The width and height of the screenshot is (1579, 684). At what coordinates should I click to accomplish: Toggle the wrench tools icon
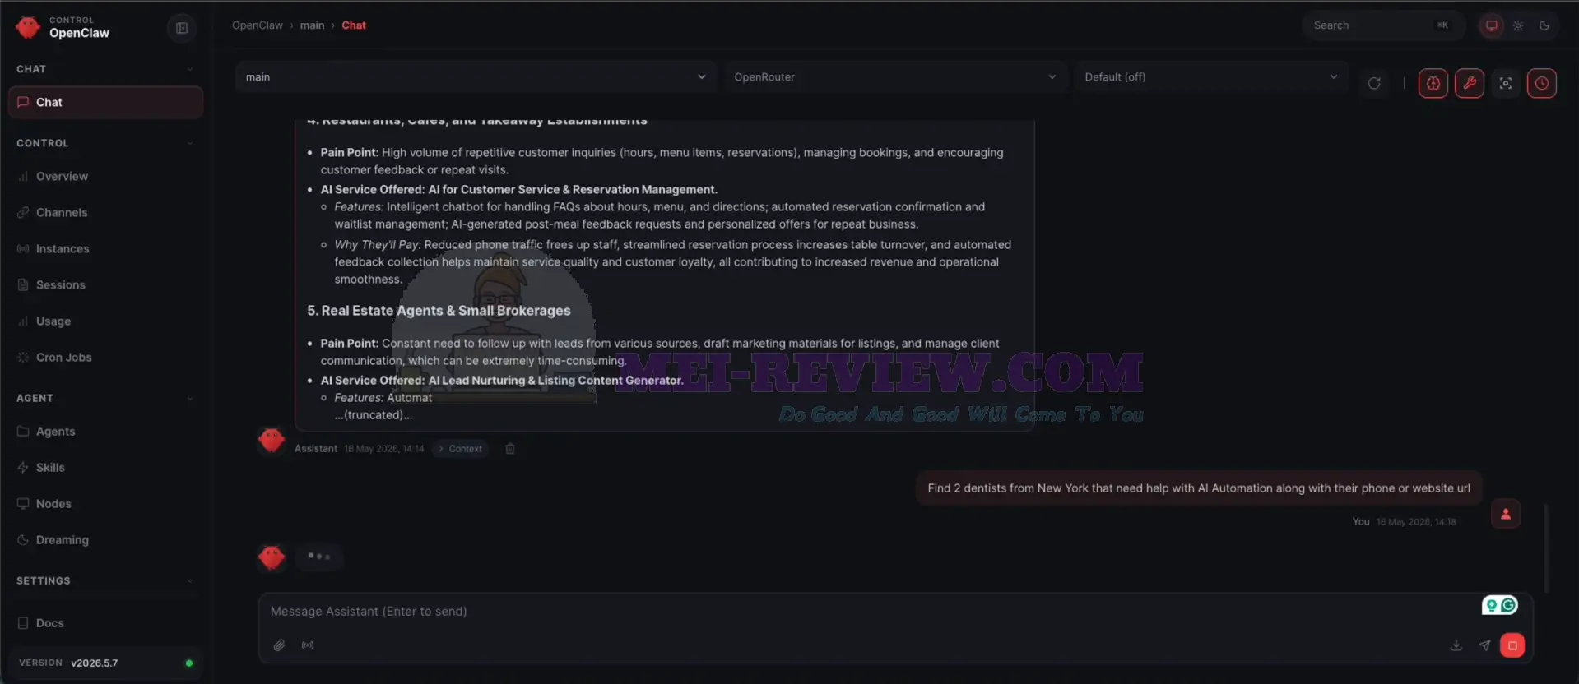click(x=1470, y=83)
